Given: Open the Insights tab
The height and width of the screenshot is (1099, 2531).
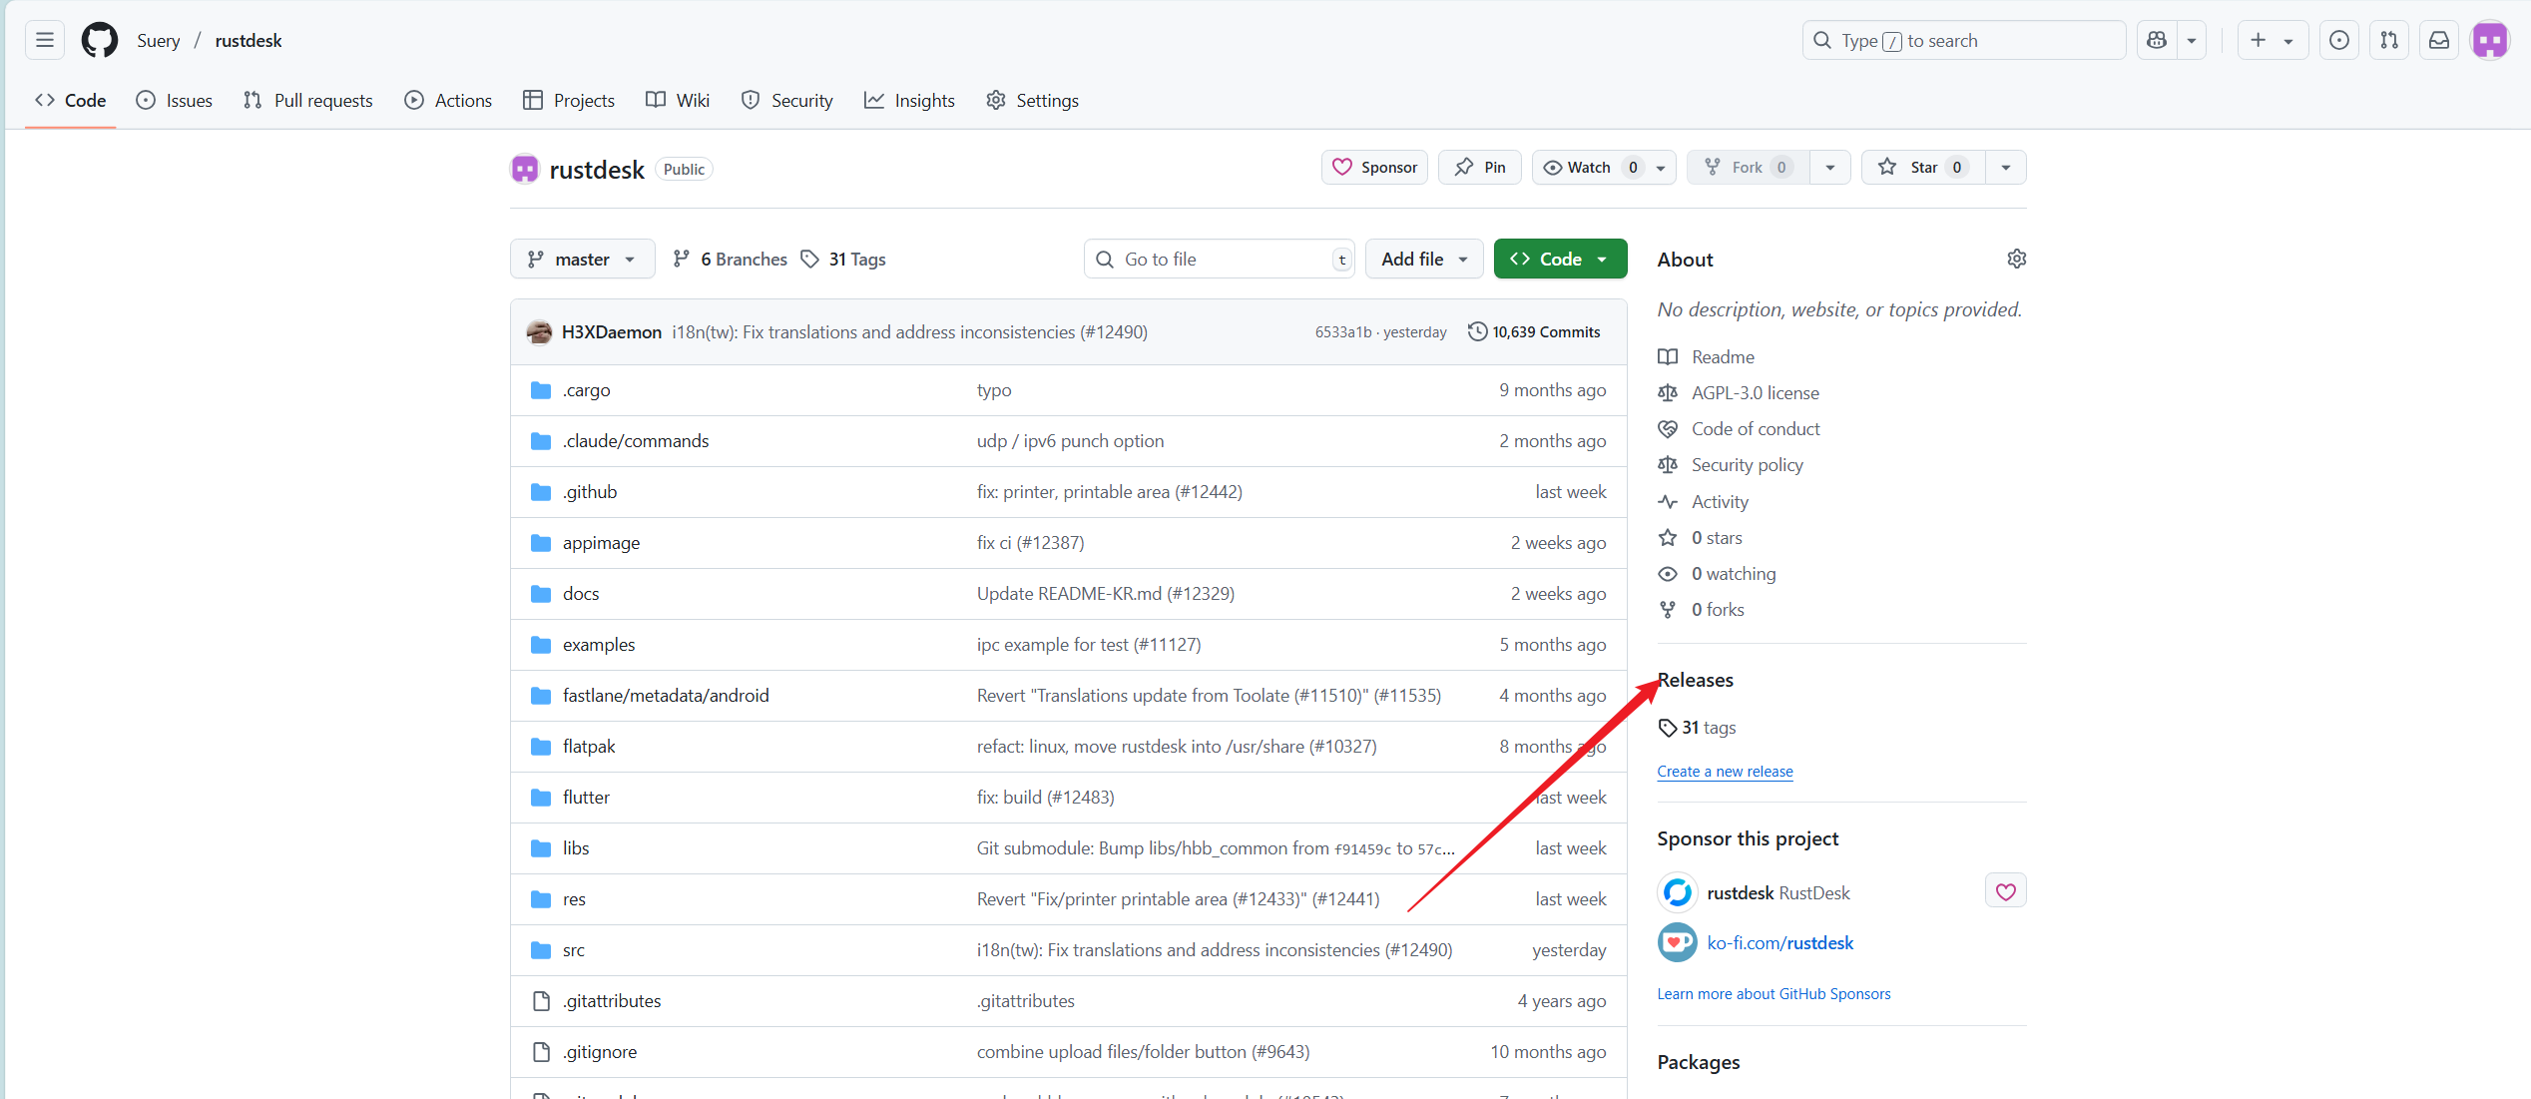Looking at the screenshot, I should click(909, 100).
